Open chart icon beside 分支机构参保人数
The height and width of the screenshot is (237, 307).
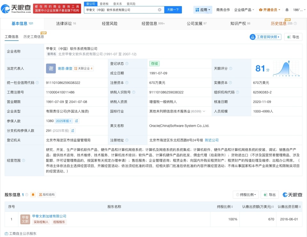[73, 130]
